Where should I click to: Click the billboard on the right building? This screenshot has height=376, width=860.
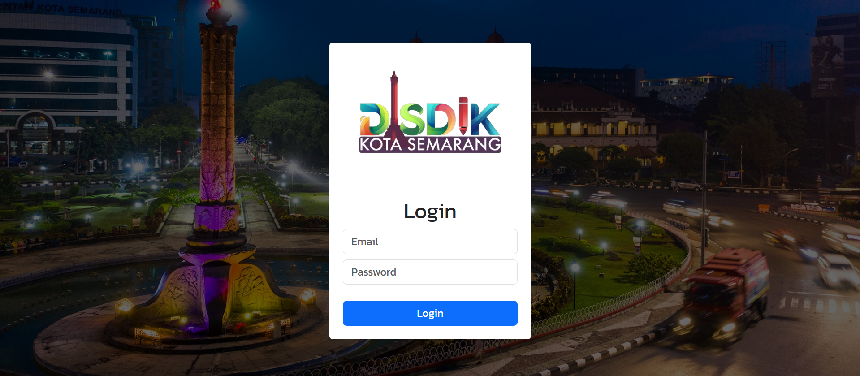click(827, 65)
